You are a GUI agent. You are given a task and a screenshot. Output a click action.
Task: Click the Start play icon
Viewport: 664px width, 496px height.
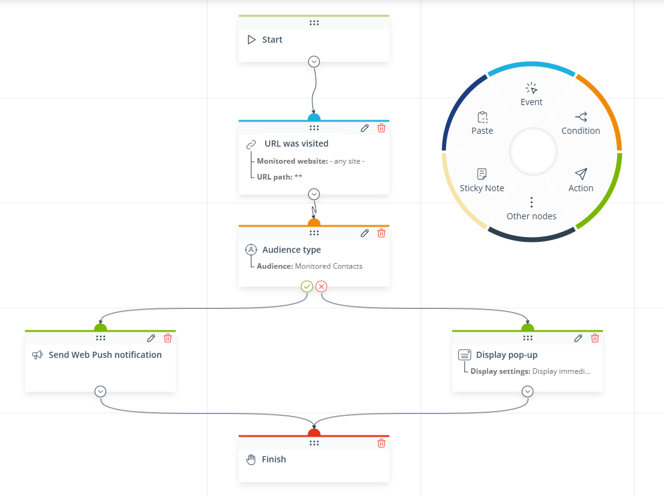(251, 40)
